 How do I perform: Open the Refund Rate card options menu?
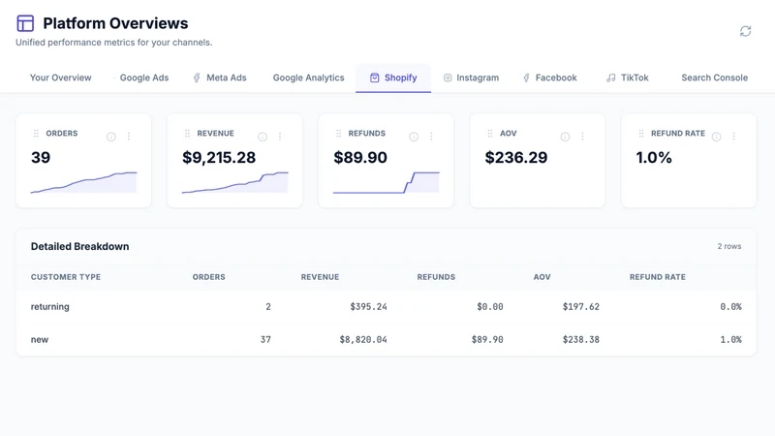(733, 136)
